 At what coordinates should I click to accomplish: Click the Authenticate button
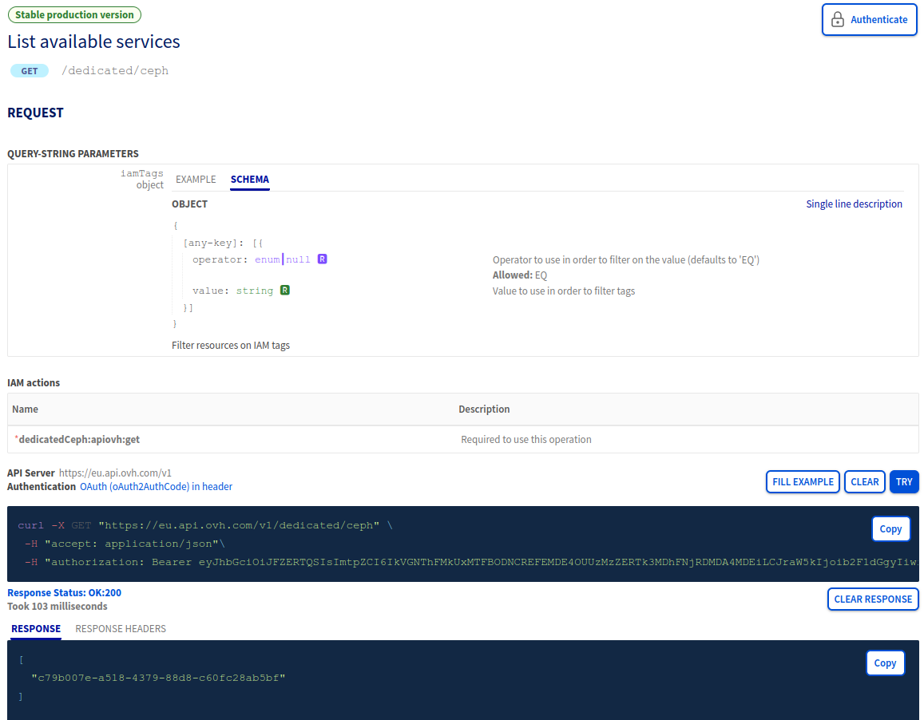pyautogui.click(x=869, y=19)
